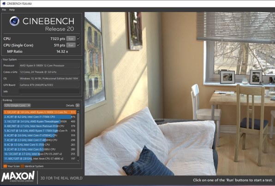
Task: Select the Ryzen Threadripper 1950X ranking entry
Action: [40, 121]
